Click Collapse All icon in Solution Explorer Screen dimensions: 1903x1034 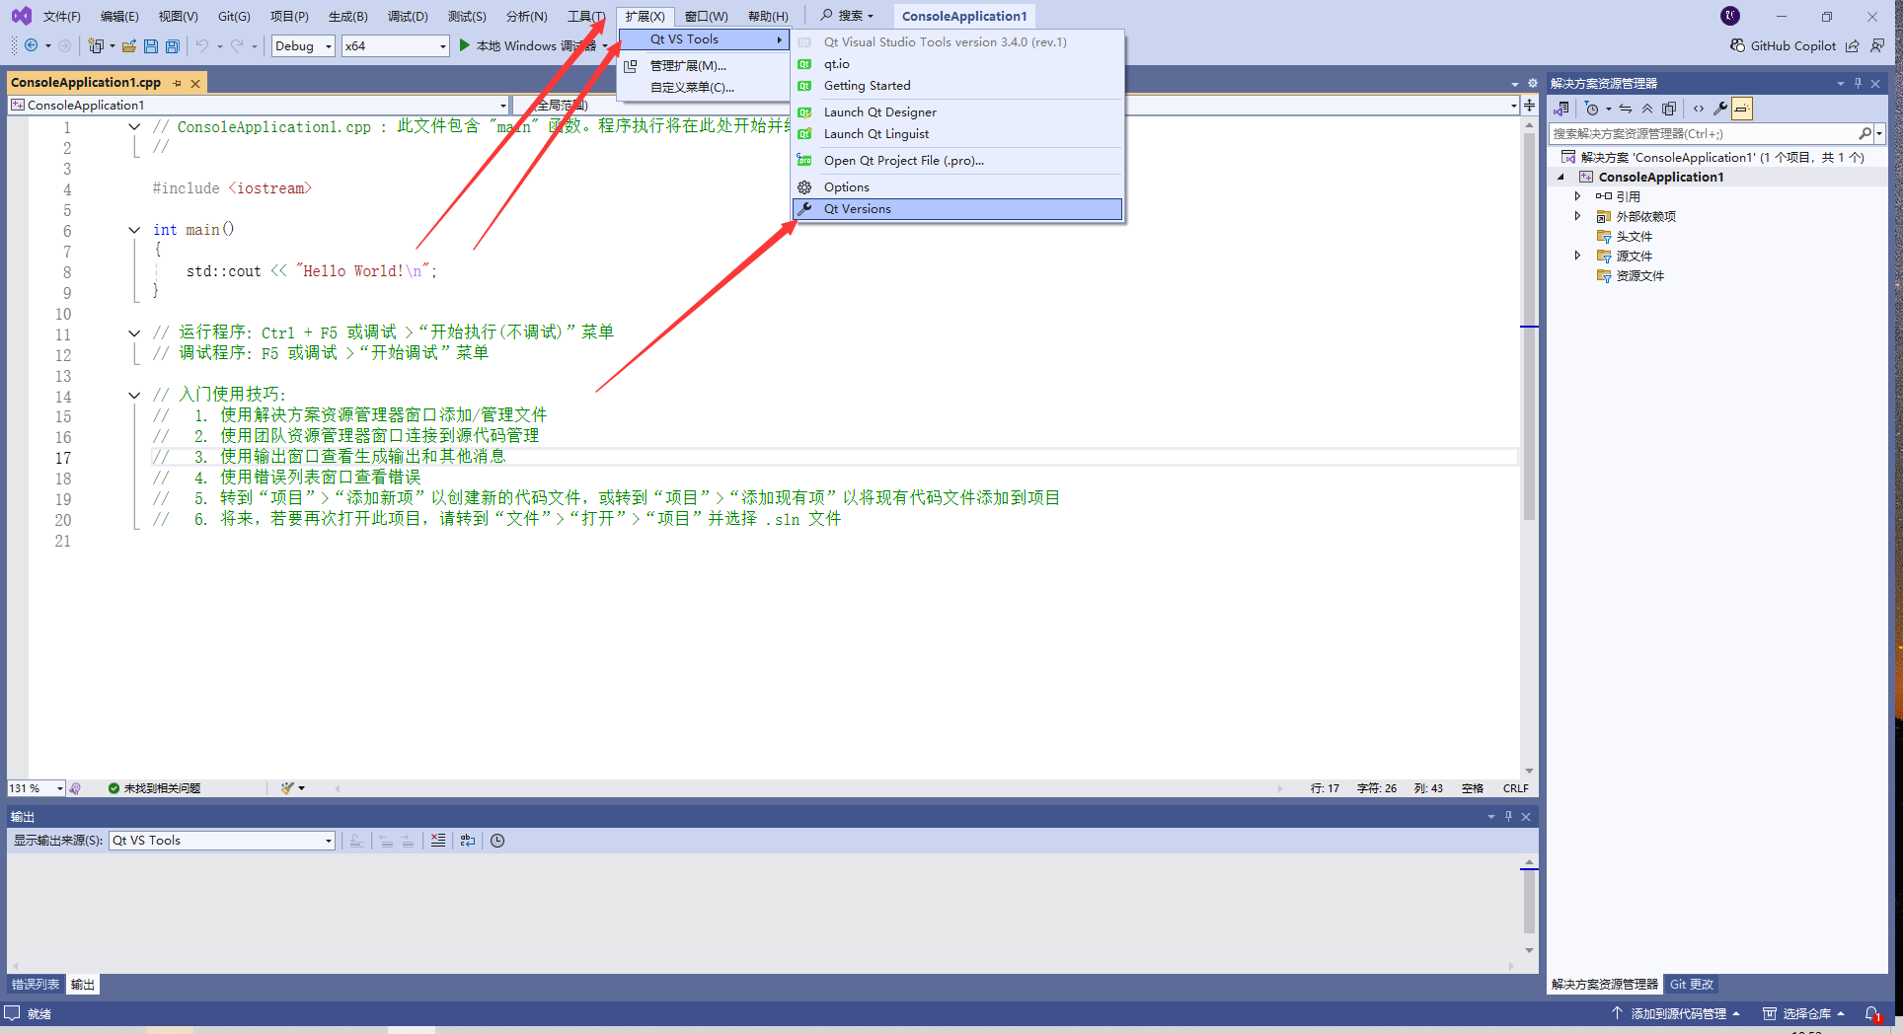[x=1647, y=109]
